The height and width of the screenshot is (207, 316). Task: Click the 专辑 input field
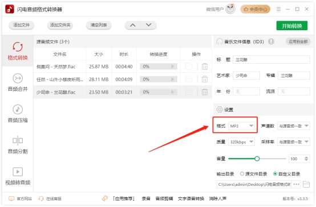pyautogui.click(x=294, y=76)
